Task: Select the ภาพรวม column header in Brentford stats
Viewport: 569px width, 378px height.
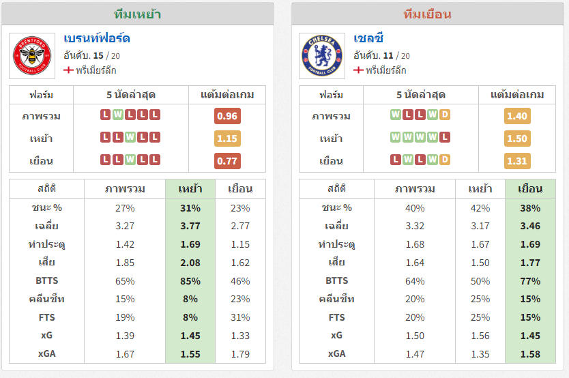Action: tap(125, 188)
